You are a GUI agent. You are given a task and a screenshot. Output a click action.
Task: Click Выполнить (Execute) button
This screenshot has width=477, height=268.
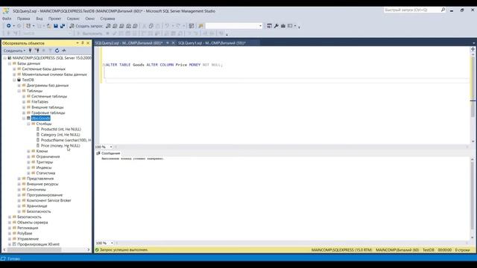(x=89, y=33)
